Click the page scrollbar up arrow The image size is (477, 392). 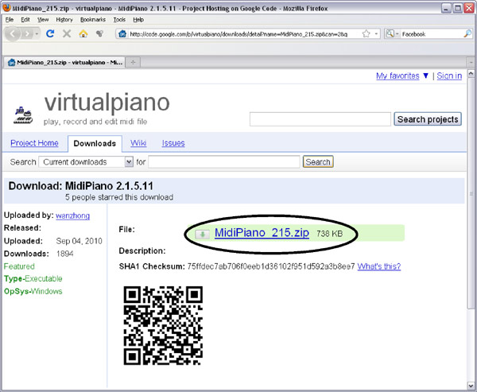(x=471, y=73)
